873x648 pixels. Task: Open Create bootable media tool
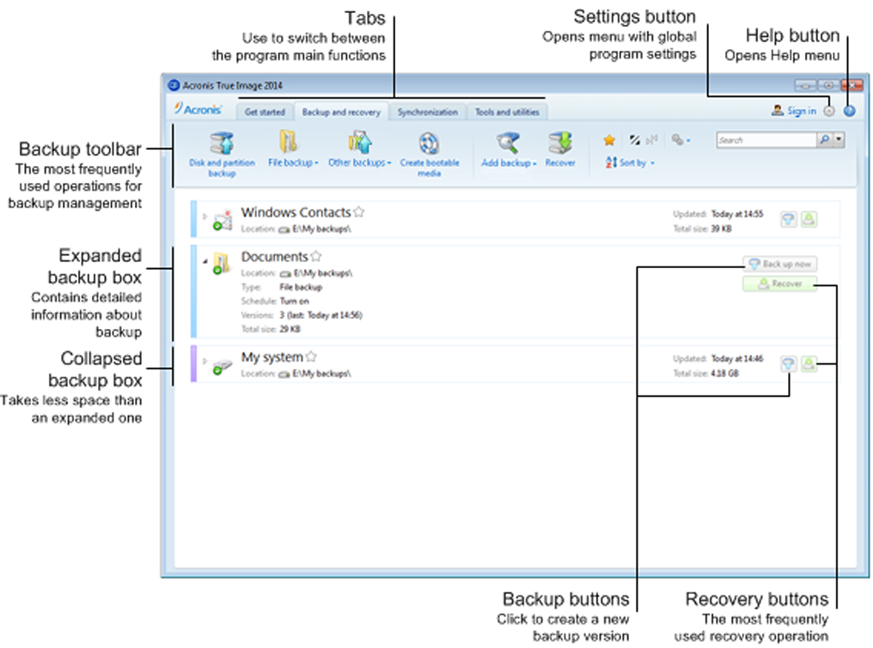[429, 144]
